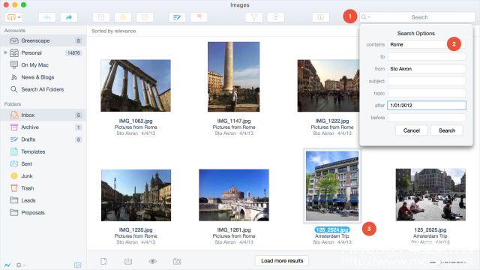The image size is (480, 270).
Task: Adjust the thumbnail size slider
Action: coord(438,262)
